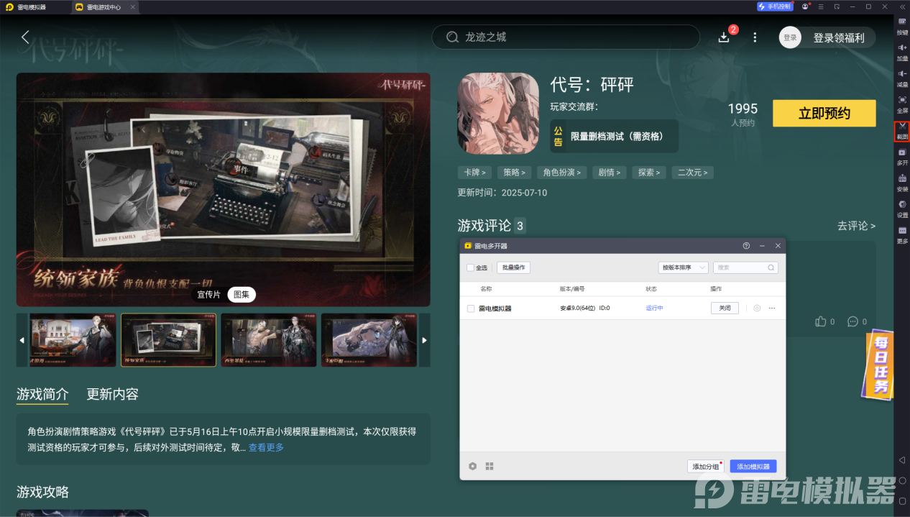Open the 去评论 comments link

point(856,225)
